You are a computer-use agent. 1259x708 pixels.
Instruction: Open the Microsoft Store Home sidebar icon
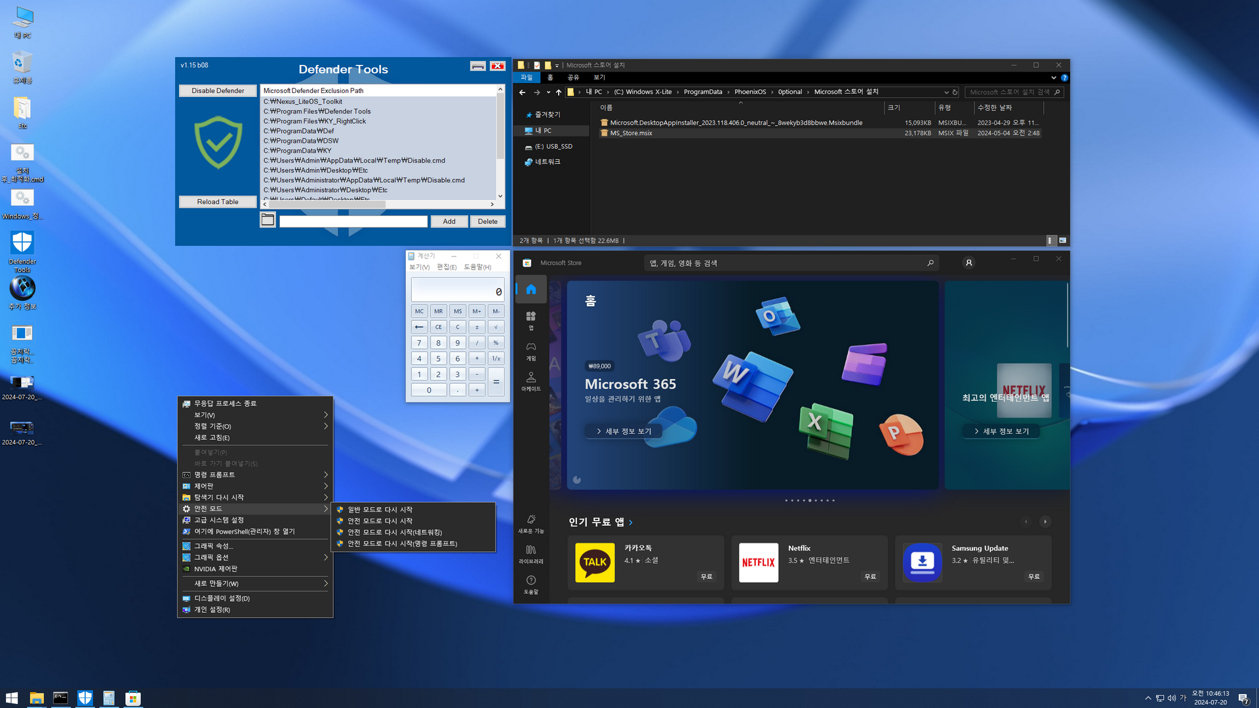pyautogui.click(x=530, y=290)
